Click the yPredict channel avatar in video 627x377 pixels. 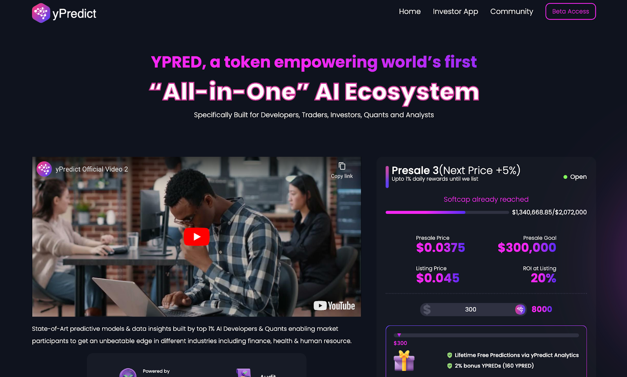click(44, 169)
